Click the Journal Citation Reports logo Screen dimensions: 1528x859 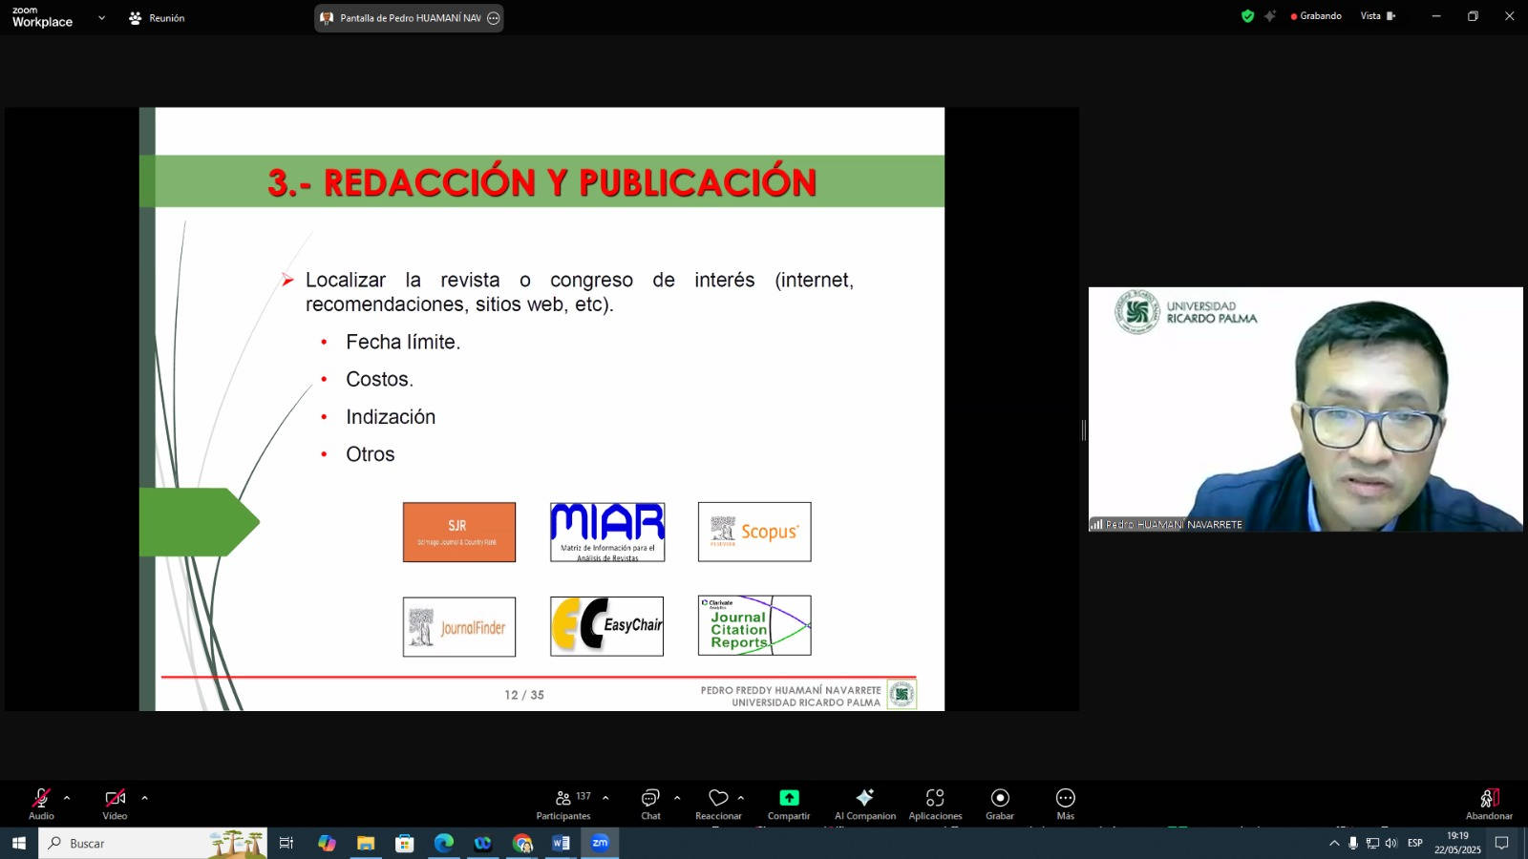click(754, 625)
